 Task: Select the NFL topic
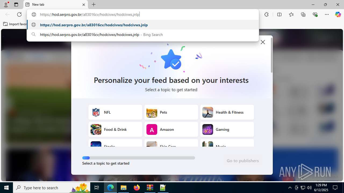point(115,112)
